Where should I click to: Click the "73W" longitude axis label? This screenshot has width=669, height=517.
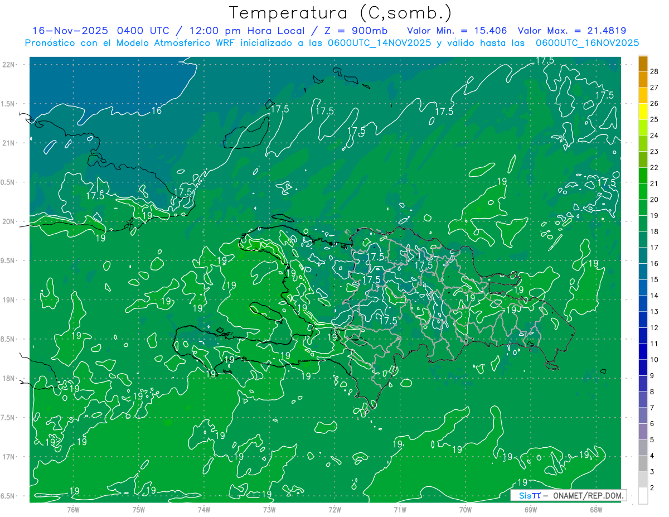pyautogui.click(x=269, y=509)
